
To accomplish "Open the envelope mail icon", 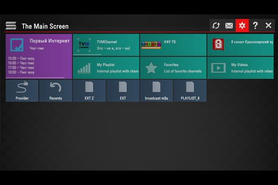I will click(229, 26).
